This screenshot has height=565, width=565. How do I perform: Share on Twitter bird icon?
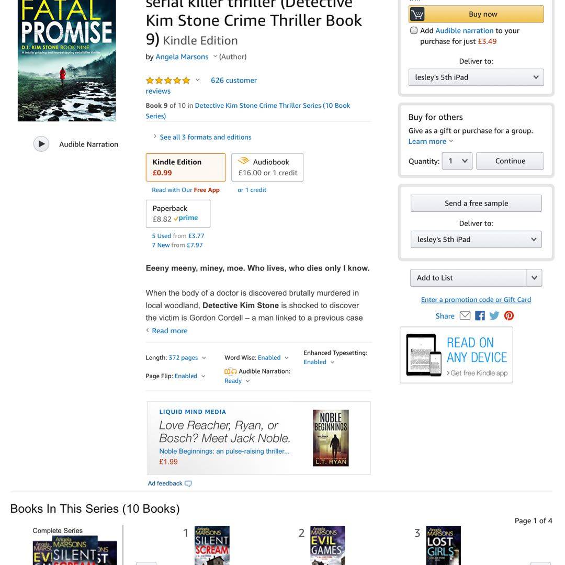click(494, 316)
